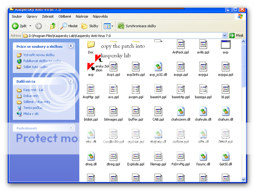Open the Zpět history dropdown arrow
The width and height of the screenshot is (255, 191).
click(30, 26)
